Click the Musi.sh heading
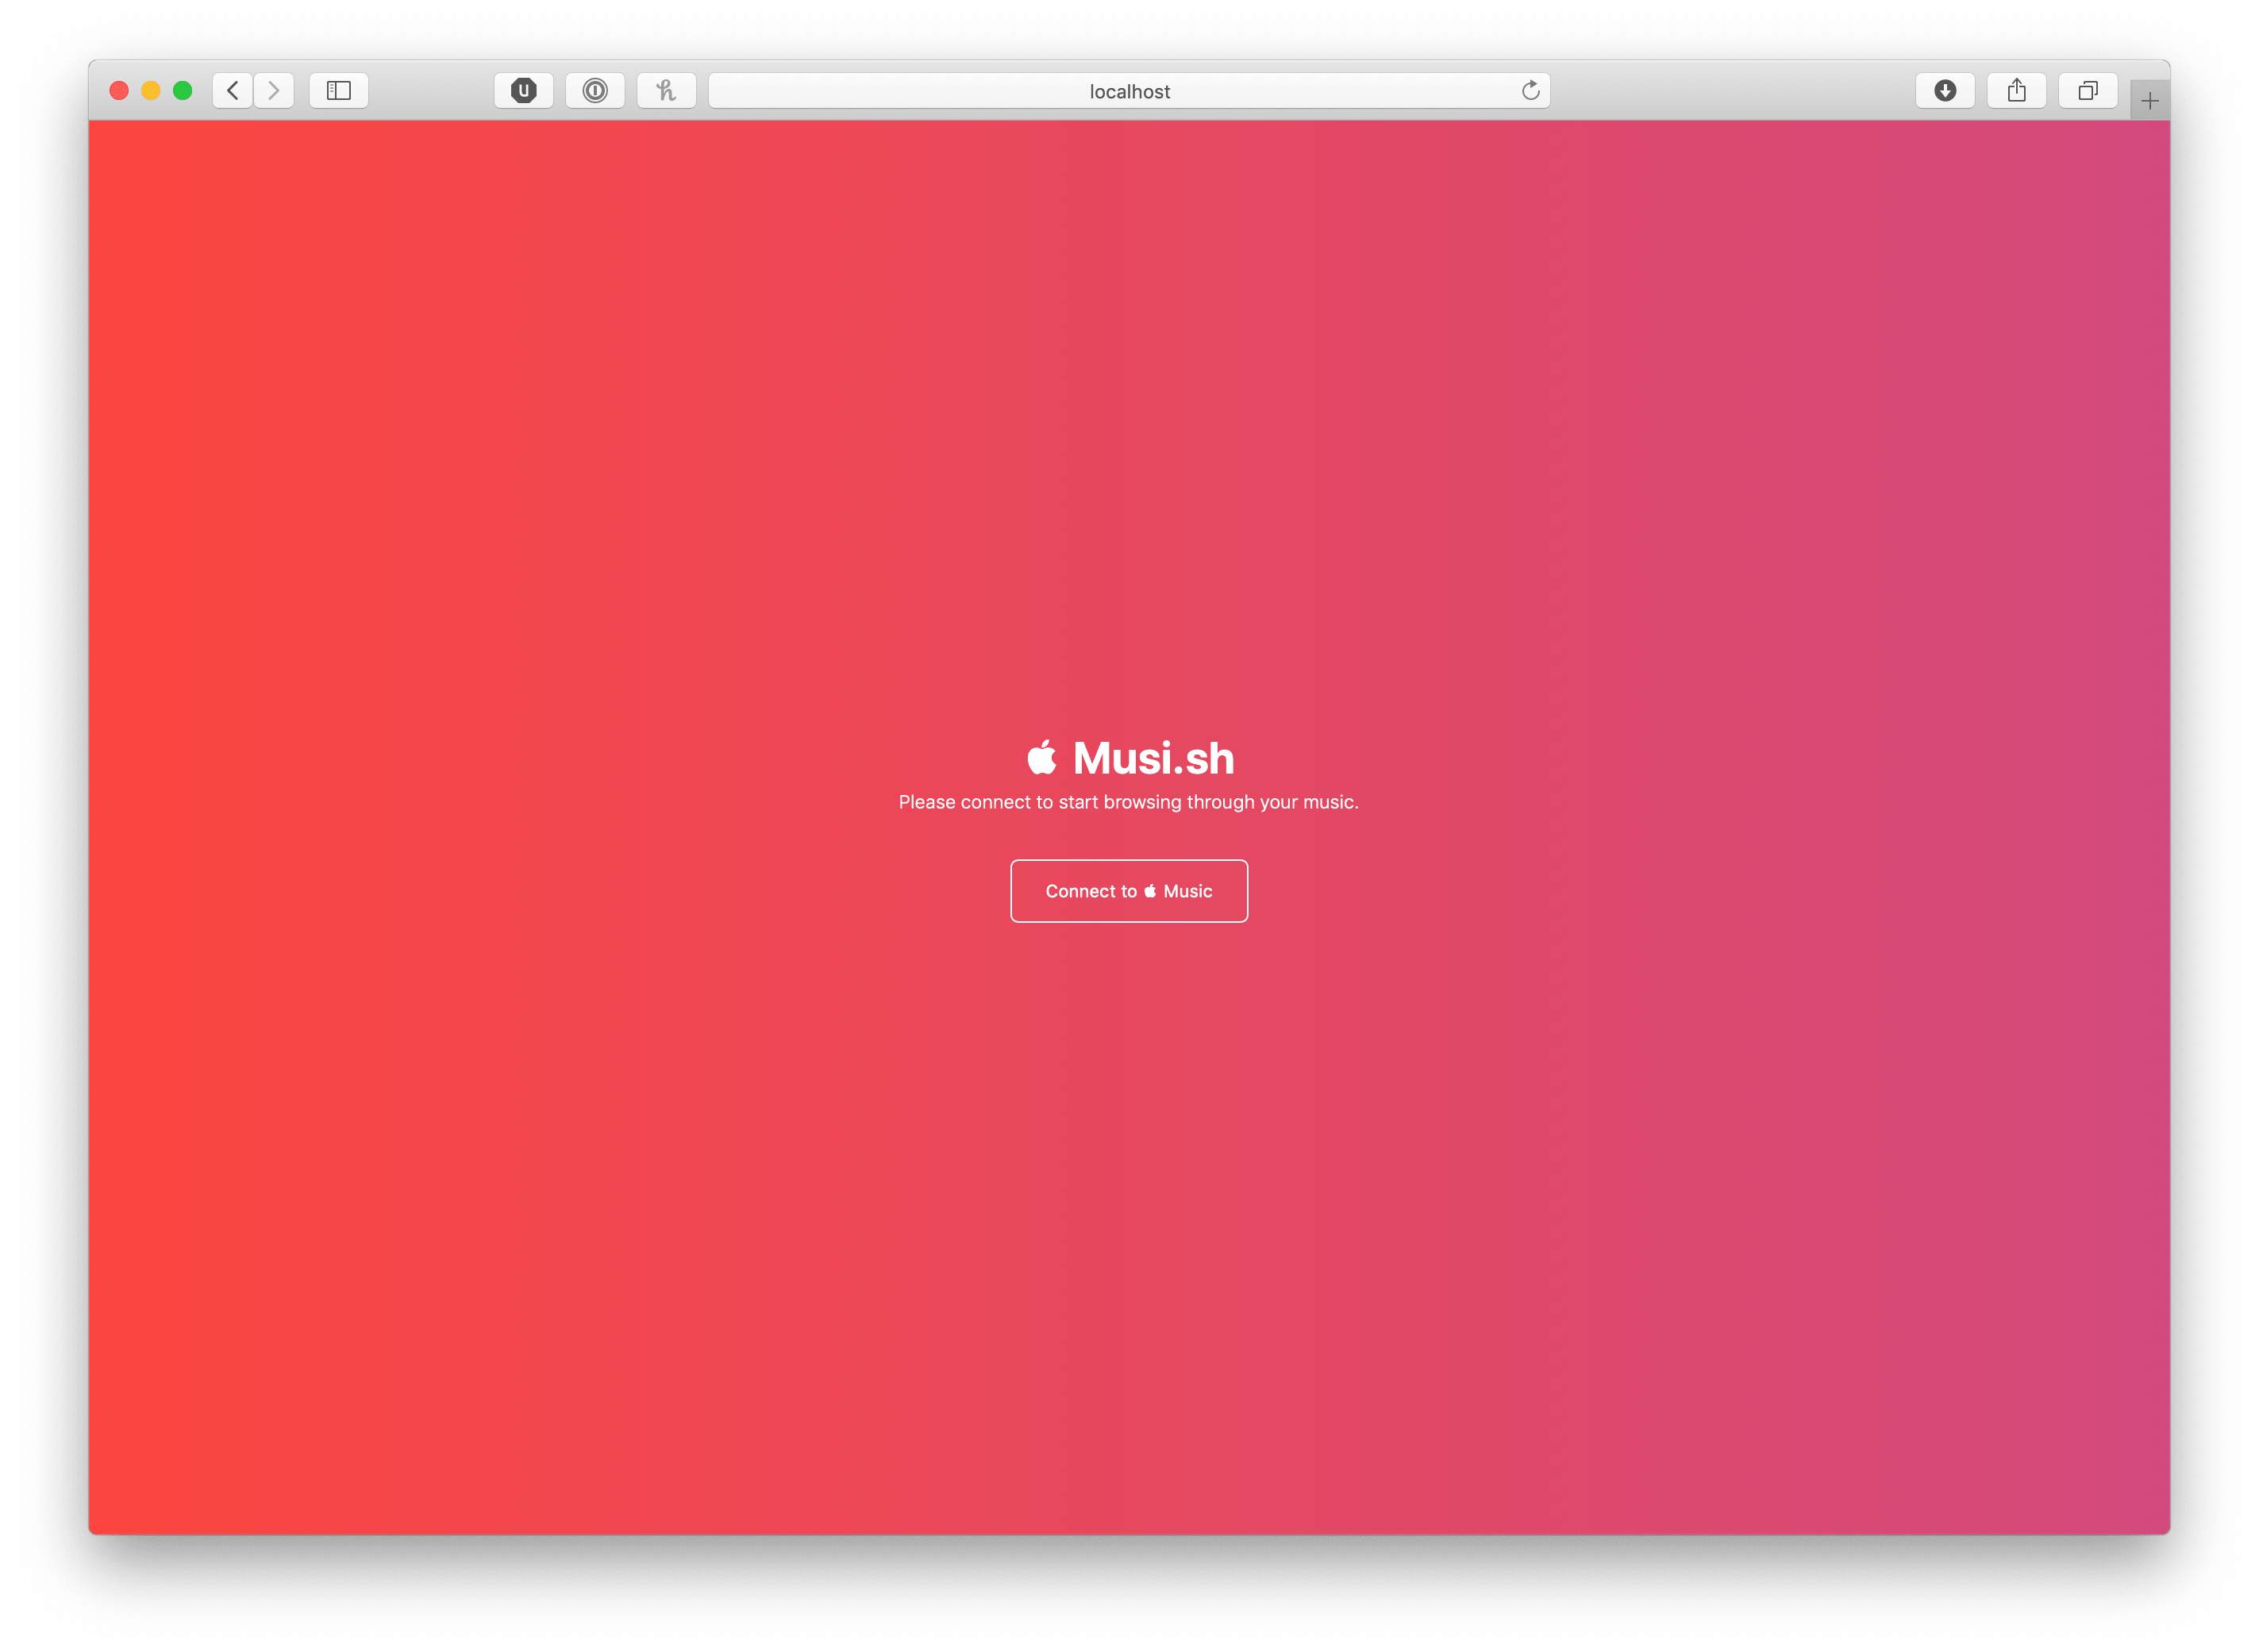Viewport: 2259px width, 1652px height. click(x=1153, y=758)
